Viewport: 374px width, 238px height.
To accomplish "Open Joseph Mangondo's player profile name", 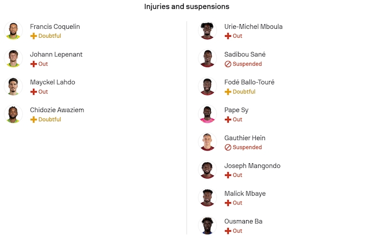I will (252, 166).
